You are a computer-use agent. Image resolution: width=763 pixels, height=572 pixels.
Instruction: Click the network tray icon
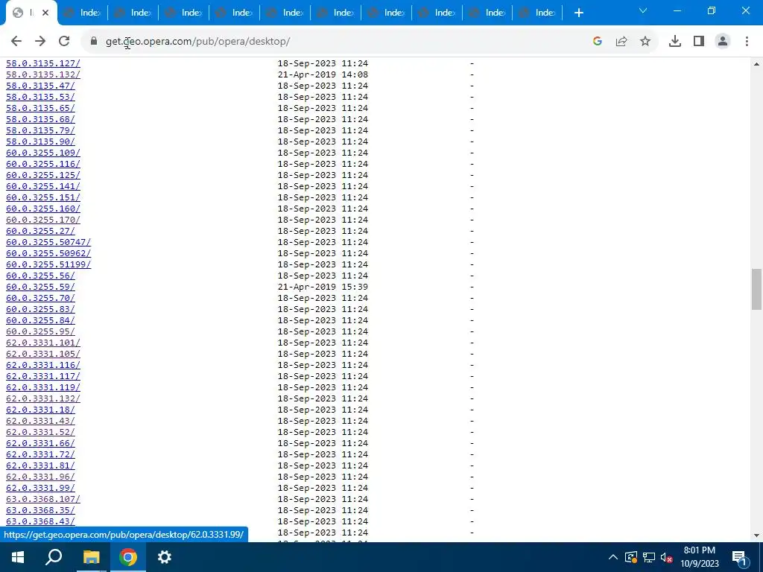(649, 557)
